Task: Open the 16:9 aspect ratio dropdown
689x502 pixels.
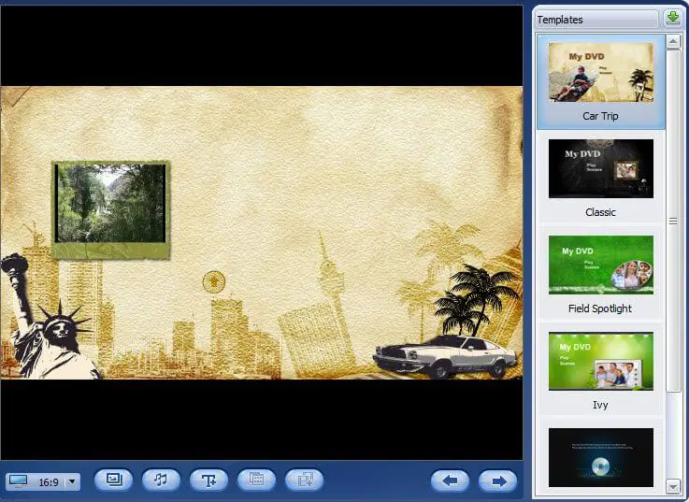Action: [73, 481]
